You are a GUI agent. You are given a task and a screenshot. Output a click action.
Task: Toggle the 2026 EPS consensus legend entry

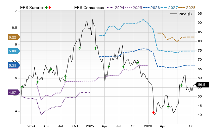(x=151, y=8)
